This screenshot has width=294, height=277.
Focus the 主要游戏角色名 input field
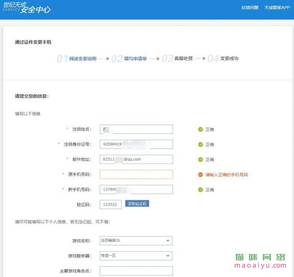point(136,271)
